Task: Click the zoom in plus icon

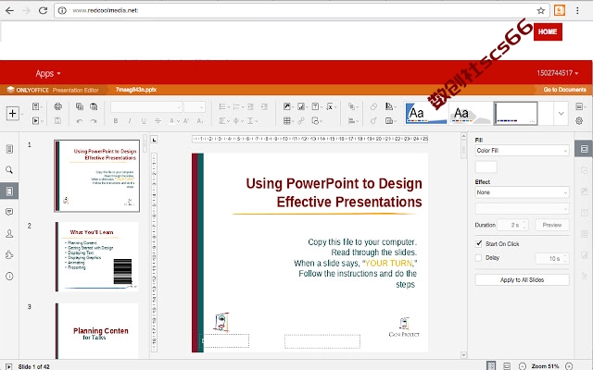Action: pos(569,366)
